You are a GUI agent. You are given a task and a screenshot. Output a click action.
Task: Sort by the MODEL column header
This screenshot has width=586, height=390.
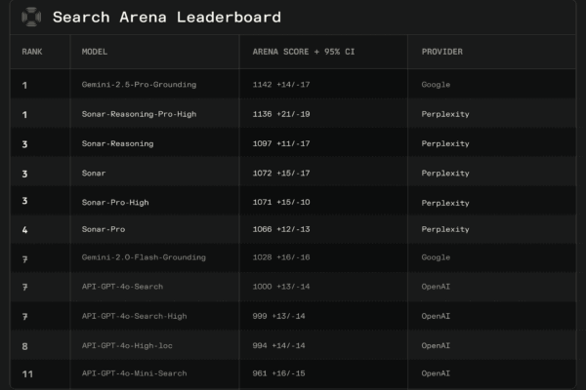click(95, 52)
